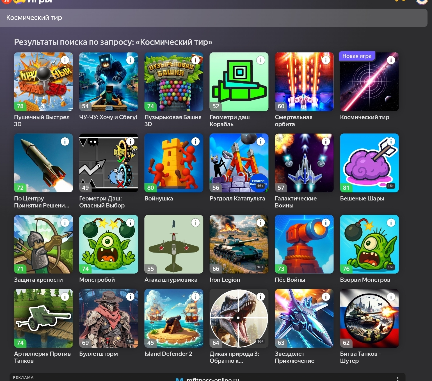Click info icon on Пушечный Выстрел 3D
Viewport: 432px width, 381px height.
tap(65, 60)
